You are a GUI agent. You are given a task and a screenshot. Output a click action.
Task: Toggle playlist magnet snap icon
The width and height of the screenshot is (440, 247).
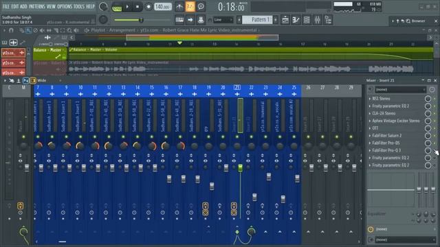[11, 30]
